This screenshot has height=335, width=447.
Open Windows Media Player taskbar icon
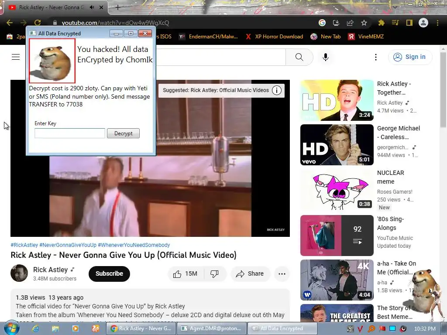coord(75,328)
